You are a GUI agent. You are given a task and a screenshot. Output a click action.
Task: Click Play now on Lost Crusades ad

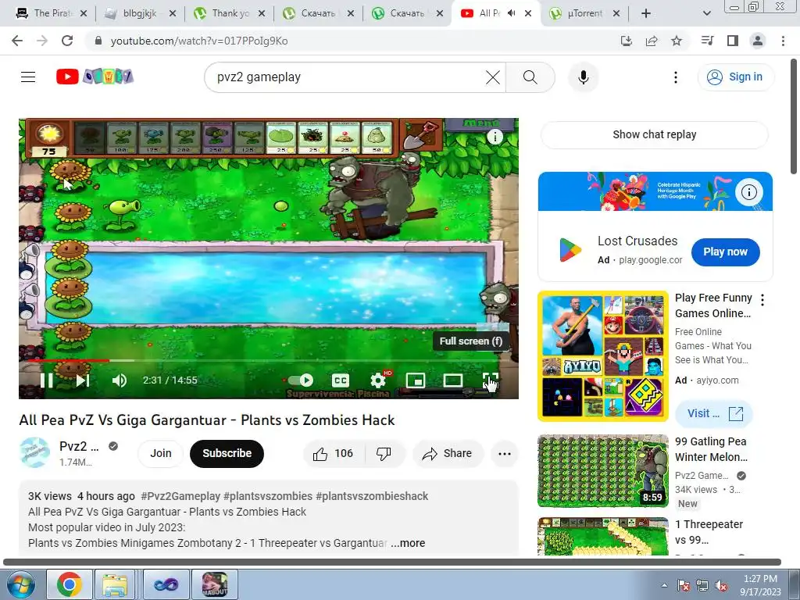725,252
